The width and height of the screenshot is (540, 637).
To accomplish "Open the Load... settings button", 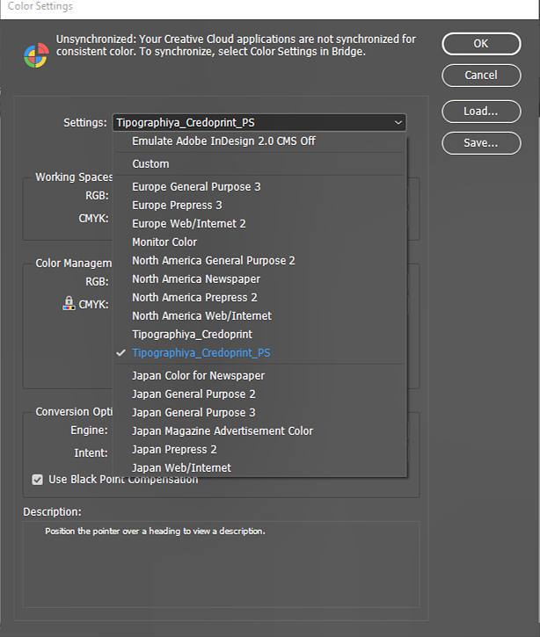I will (x=481, y=112).
